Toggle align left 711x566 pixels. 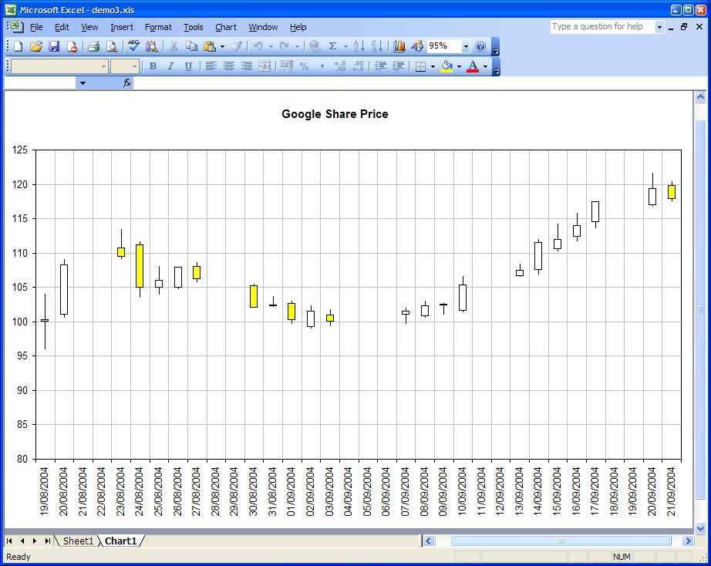(x=211, y=66)
